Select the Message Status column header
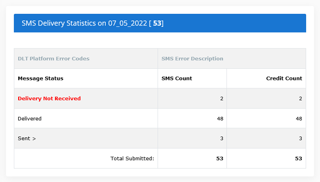 [41, 78]
